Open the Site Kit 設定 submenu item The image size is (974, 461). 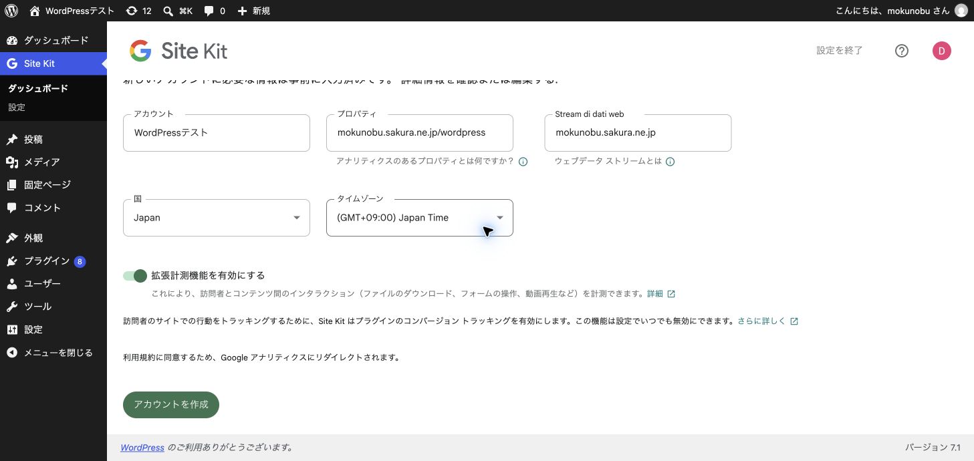[17, 108]
